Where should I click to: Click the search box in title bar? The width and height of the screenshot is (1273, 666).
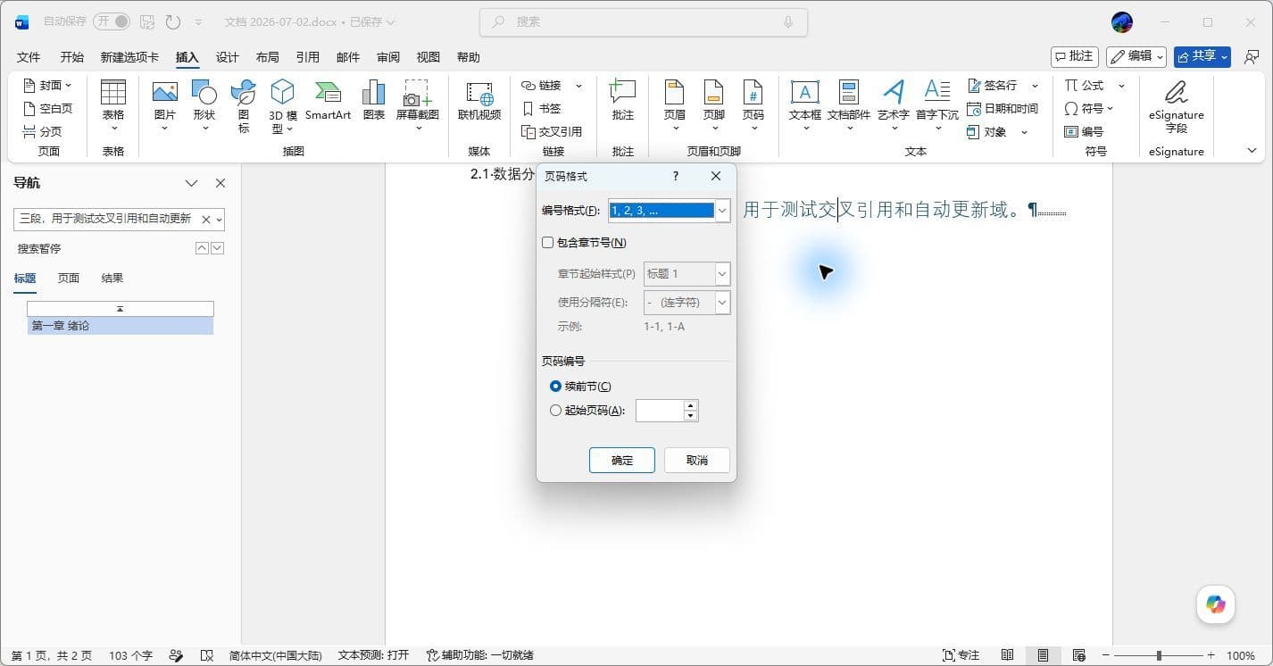(644, 21)
